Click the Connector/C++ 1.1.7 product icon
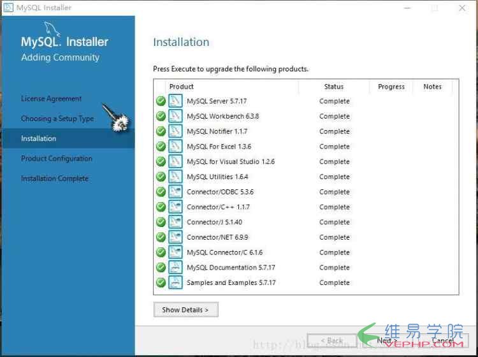 tap(175, 207)
